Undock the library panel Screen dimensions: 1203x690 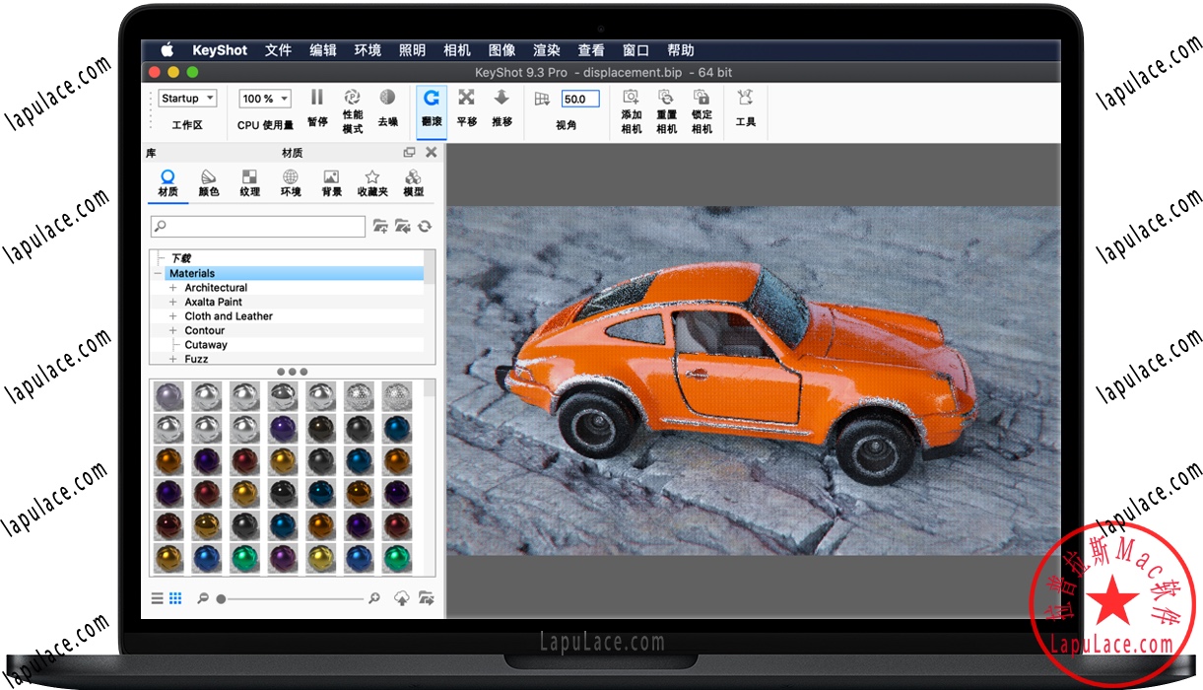tap(410, 153)
